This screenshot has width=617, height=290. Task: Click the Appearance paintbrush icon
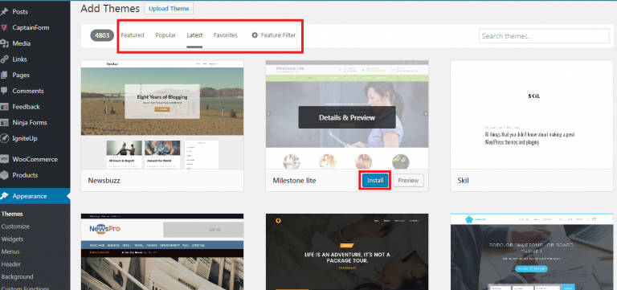(4, 196)
